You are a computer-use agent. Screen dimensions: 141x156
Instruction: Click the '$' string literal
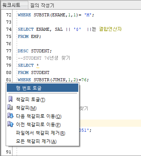tap(77, 29)
